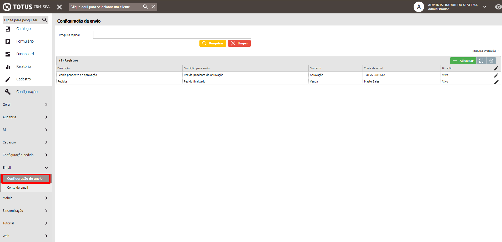
Task: Click the Adicionar button
Action: click(x=463, y=61)
